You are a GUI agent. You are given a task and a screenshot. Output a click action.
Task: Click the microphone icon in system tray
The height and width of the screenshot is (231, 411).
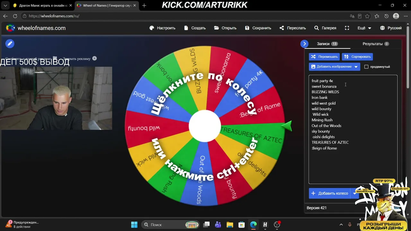[x=350, y=225]
